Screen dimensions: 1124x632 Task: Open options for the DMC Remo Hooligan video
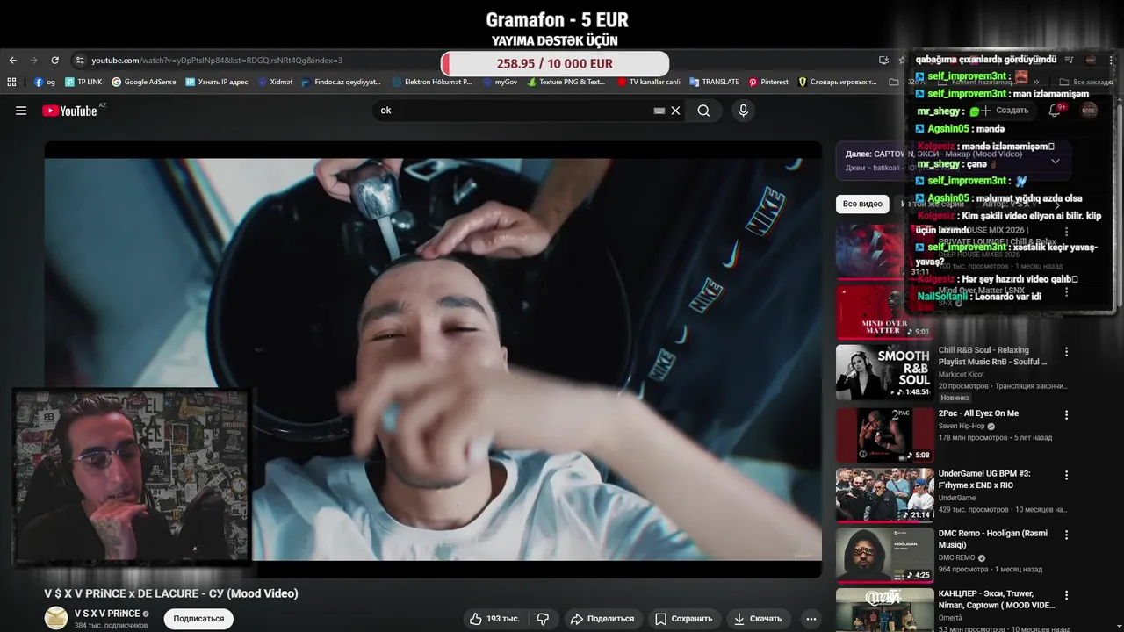1067,535
